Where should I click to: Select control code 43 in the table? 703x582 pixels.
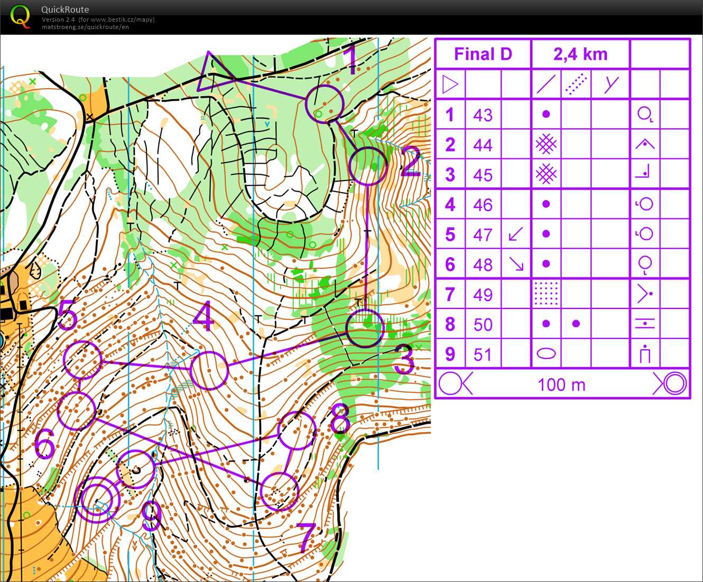point(483,115)
